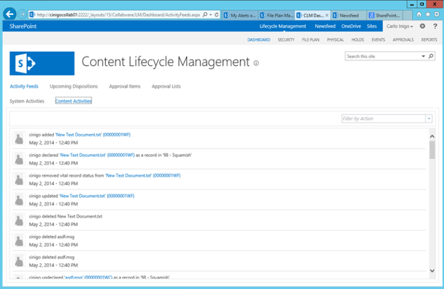This screenshot has height=289, width=444.
Task: Show System Activities feed
Action: 27,101
